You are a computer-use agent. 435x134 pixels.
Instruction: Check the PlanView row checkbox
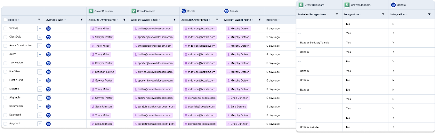click(x=5, y=72)
